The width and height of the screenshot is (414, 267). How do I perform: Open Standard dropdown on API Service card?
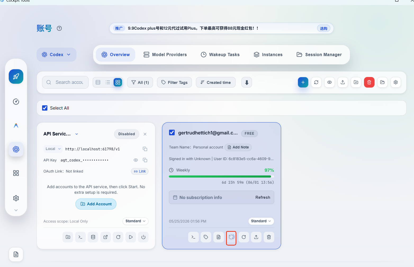point(136,221)
